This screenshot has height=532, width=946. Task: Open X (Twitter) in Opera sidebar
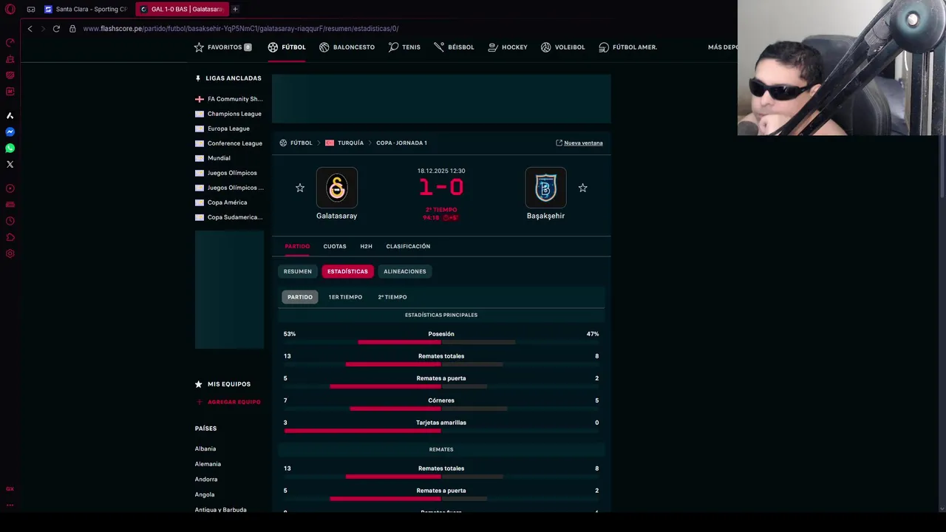point(10,165)
